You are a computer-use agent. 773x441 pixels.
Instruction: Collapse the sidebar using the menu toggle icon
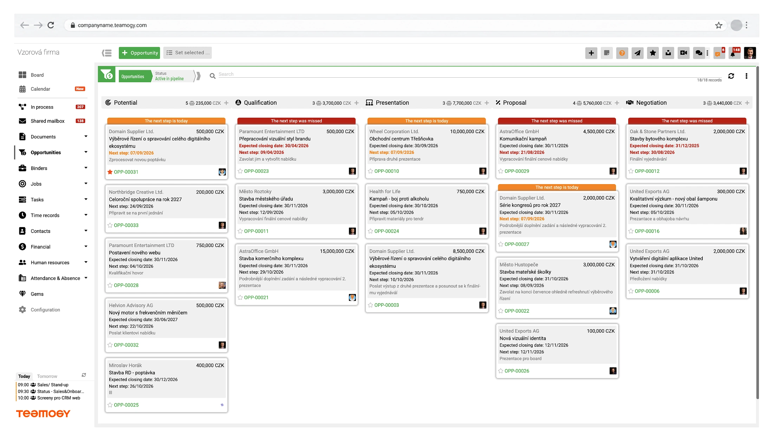(x=107, y=53)
